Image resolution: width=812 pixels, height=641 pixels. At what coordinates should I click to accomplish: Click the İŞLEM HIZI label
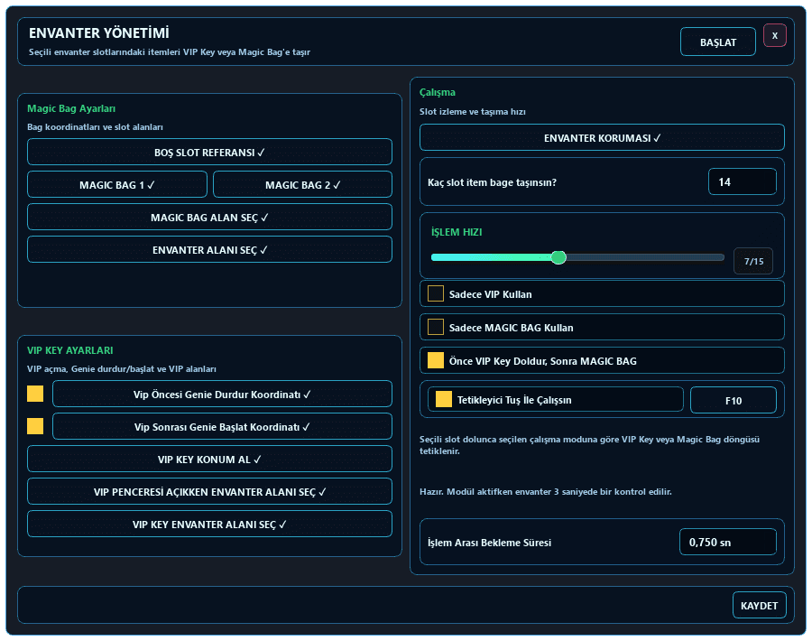(x=457, y=232)
